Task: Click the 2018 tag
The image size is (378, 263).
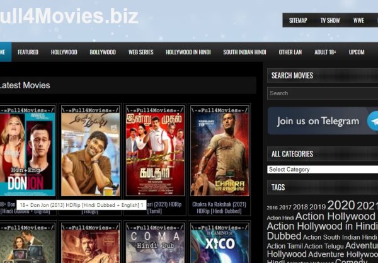Action: pyautogui.click(x=301, y=207)
